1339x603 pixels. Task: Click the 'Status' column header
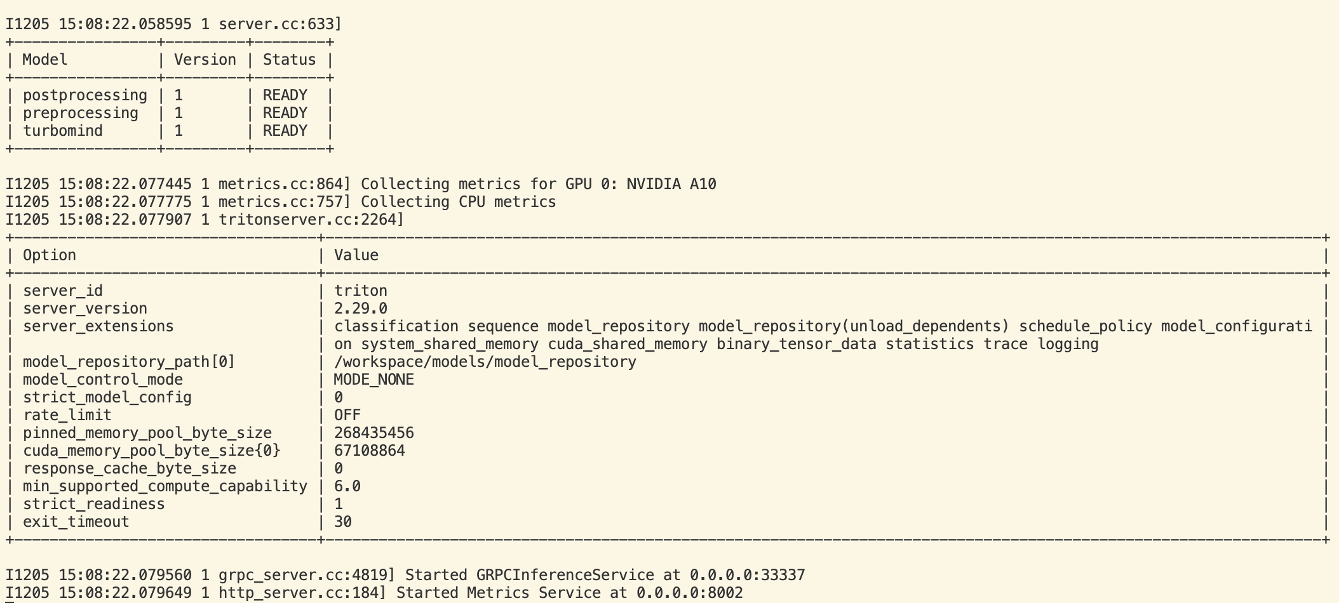coord(289,60)
